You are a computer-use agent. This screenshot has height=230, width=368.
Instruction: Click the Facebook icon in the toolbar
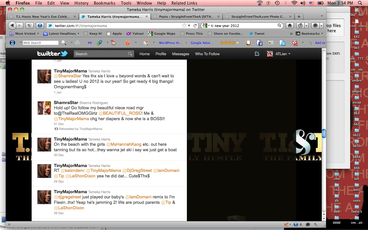click(x=260, y=43)
